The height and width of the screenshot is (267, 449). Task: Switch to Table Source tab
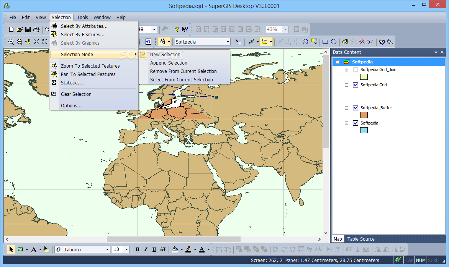pyautogui.click(x=361, y=239)
